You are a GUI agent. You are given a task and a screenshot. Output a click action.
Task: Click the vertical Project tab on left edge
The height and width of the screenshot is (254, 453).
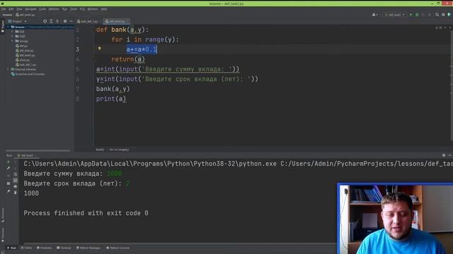point(3,27)
